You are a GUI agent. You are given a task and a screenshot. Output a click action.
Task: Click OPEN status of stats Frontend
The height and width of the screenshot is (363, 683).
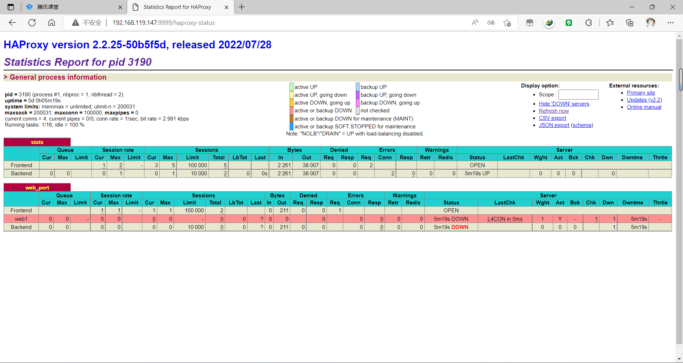click(477, 165)
